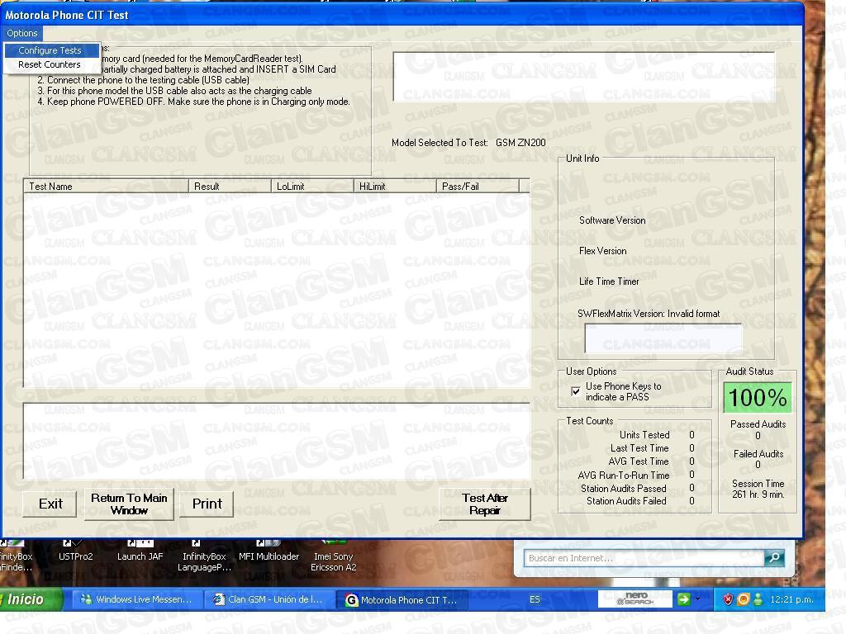This screenshot has height=634, width=846.
Task: Switch to Clan GSM browser taskbar item
Action: [269, 599]
